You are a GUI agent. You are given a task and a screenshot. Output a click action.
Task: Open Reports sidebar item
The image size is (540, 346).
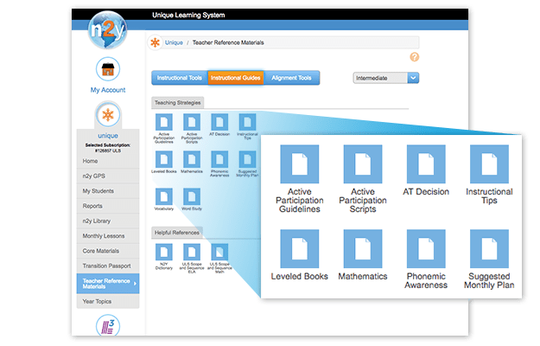(x=108, y=206)
